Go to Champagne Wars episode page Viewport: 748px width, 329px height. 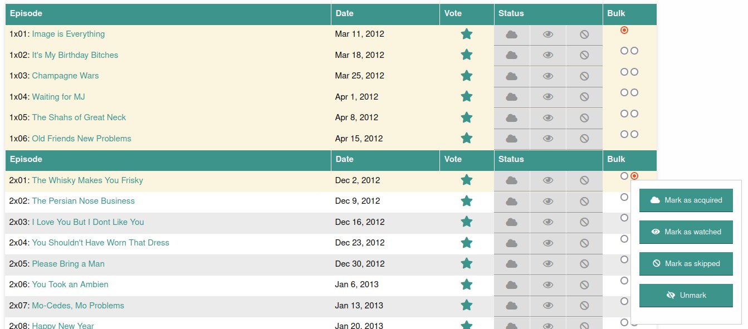click(x=65, y=76)
